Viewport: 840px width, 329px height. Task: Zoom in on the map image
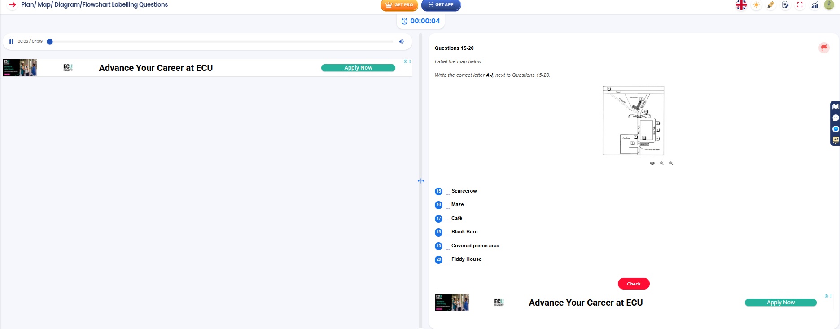pyautogui.click(x=661, y=163)
